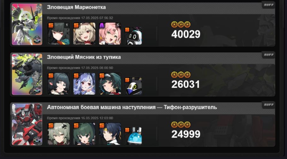Select the short black-haired agent in second team
The height and width of the screenshot is (159, 287).
[x=59, y=84]
